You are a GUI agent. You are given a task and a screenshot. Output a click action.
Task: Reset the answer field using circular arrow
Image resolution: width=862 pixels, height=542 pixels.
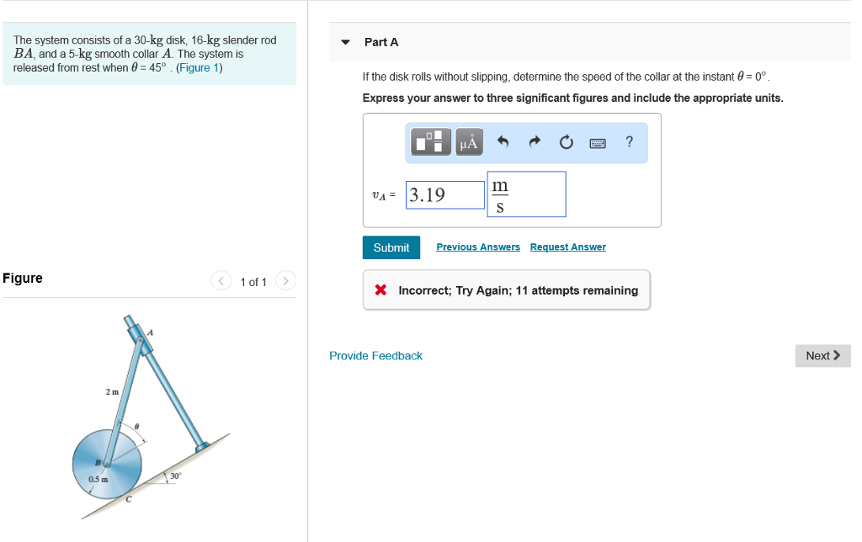(566, 141)
